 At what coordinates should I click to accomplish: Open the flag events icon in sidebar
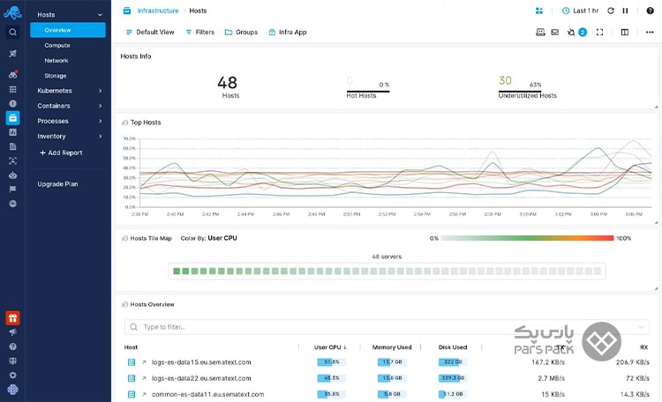pyautogui.click(x=12, y=190)
